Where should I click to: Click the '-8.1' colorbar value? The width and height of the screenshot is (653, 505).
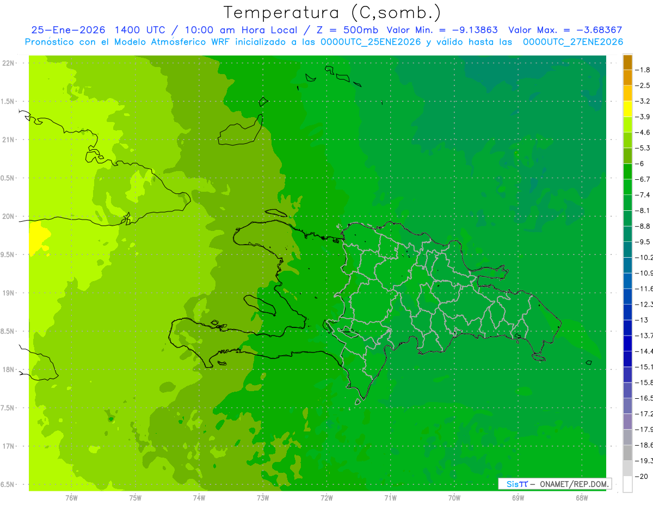click(x=643, y=210)
